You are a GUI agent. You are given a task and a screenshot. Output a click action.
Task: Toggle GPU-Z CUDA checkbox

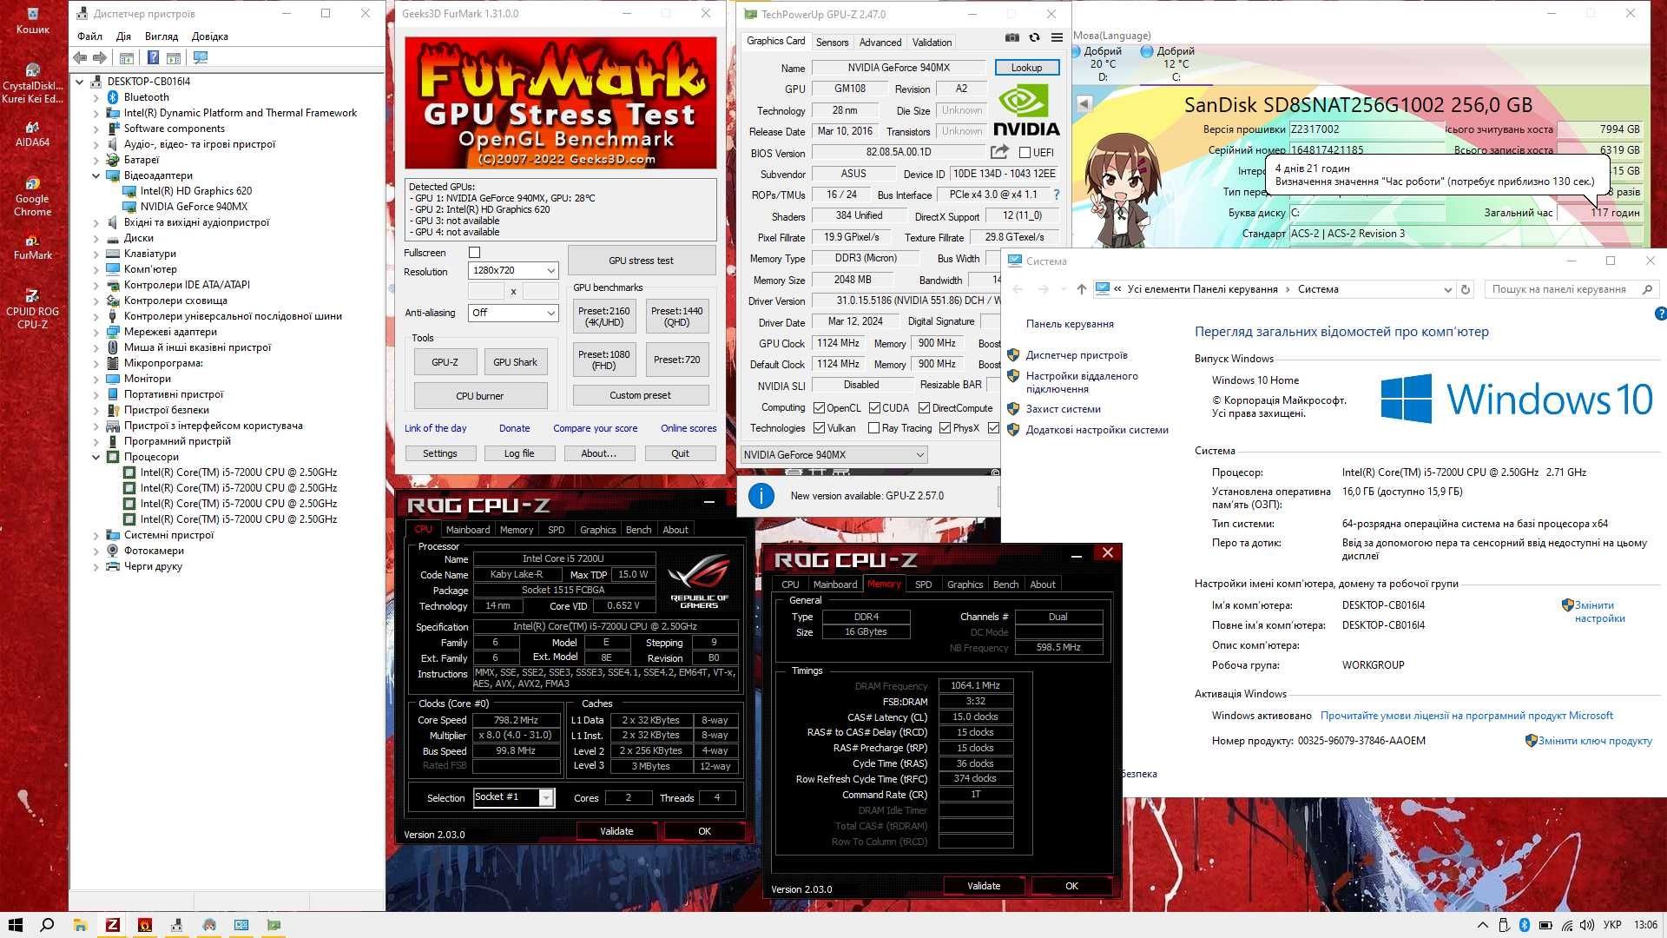click(874, 407)
